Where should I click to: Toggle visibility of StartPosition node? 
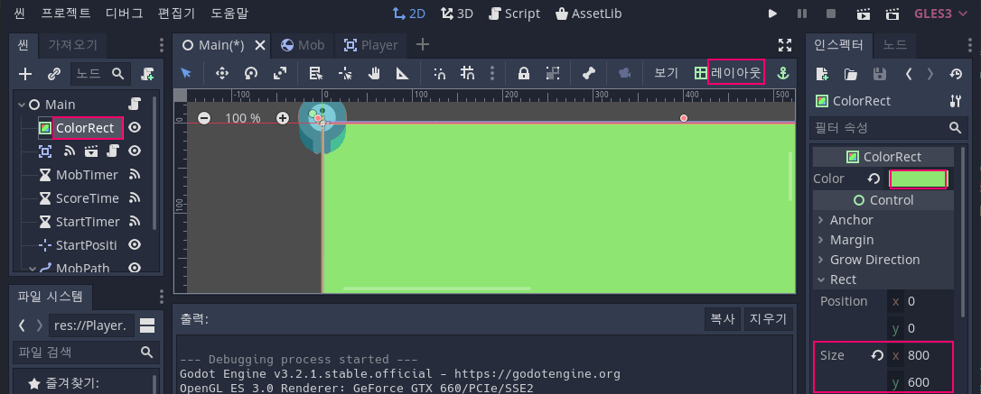click(135, 244)
